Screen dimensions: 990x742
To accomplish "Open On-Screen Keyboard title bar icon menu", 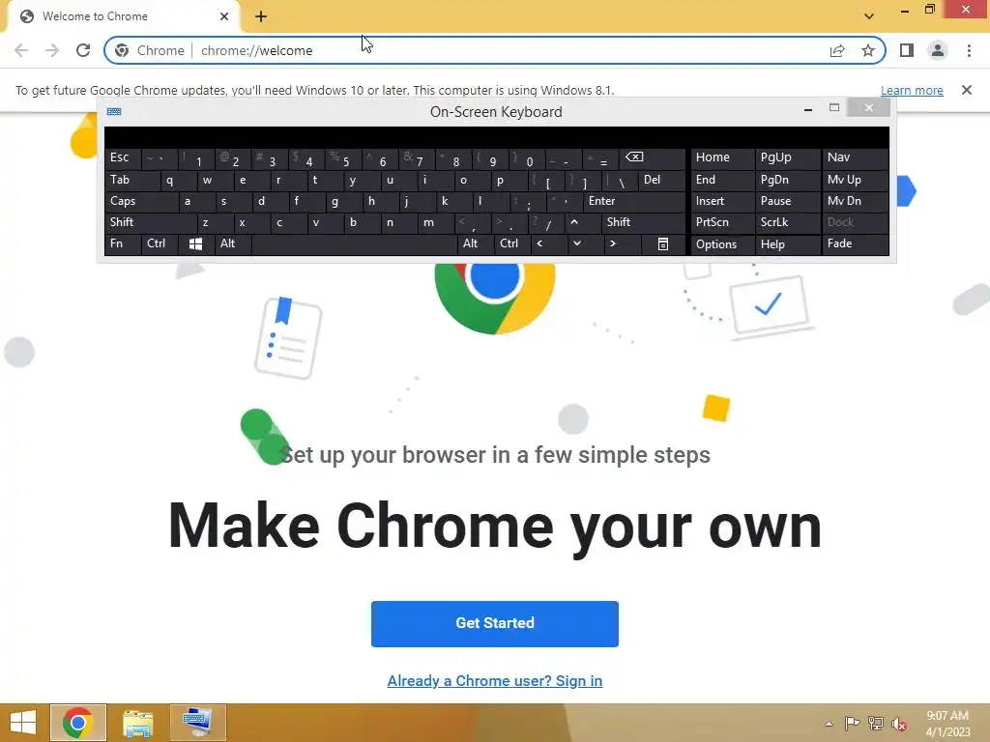I will [x=114, y=112].
